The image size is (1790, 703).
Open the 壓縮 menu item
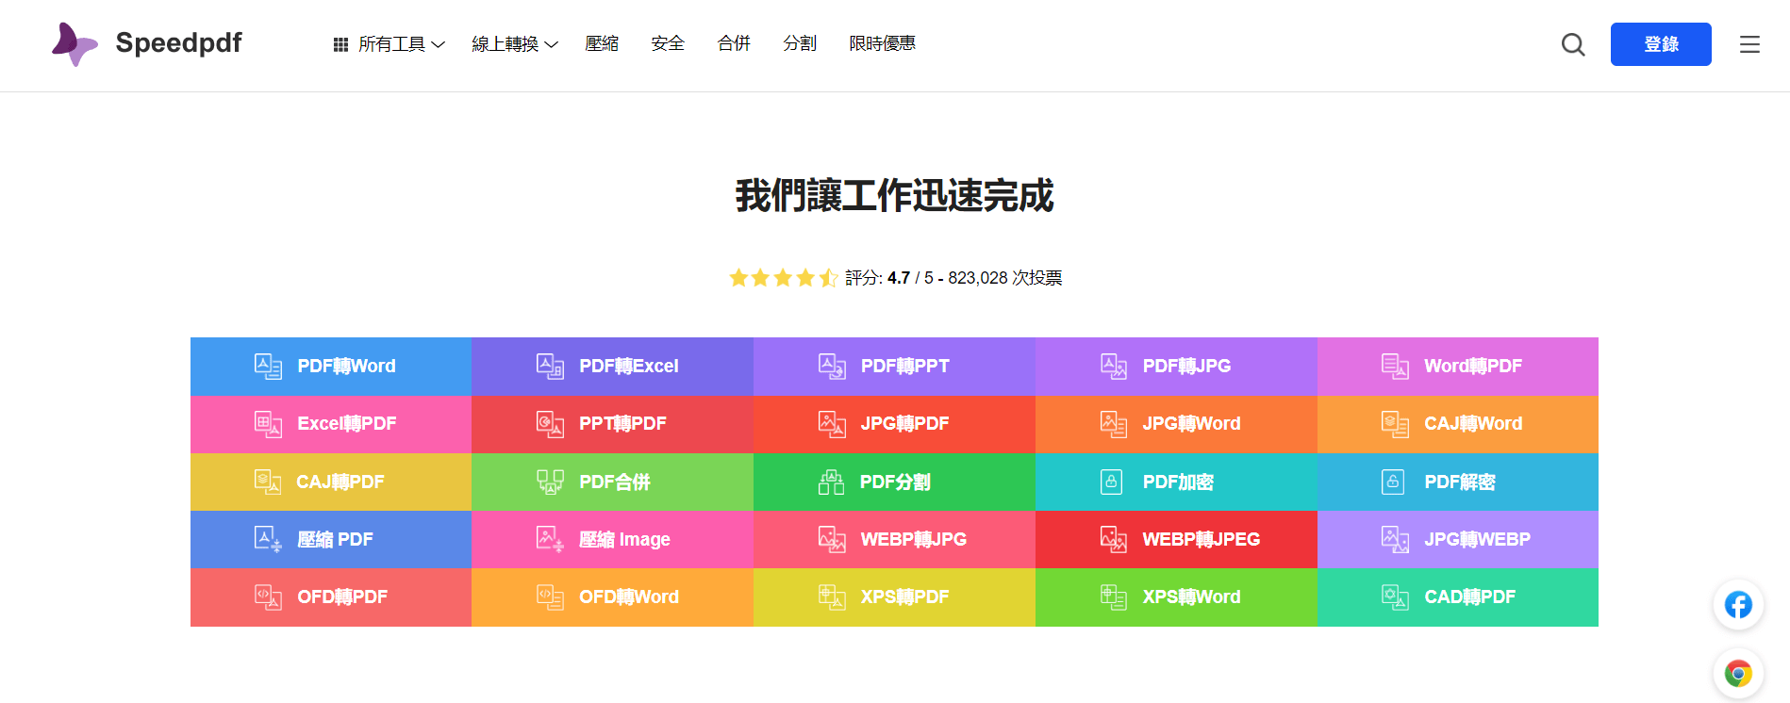point(602,43)
